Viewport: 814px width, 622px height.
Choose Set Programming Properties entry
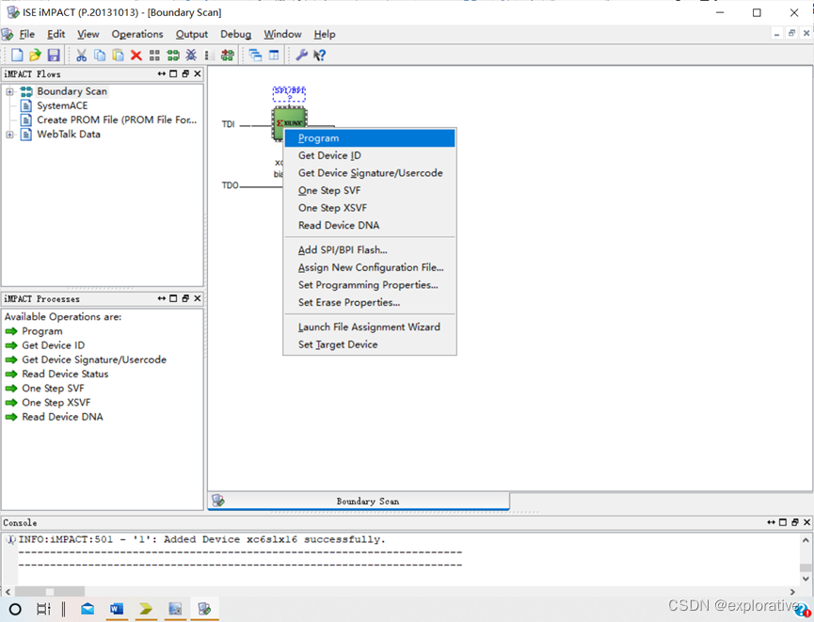tap(370, 285)
